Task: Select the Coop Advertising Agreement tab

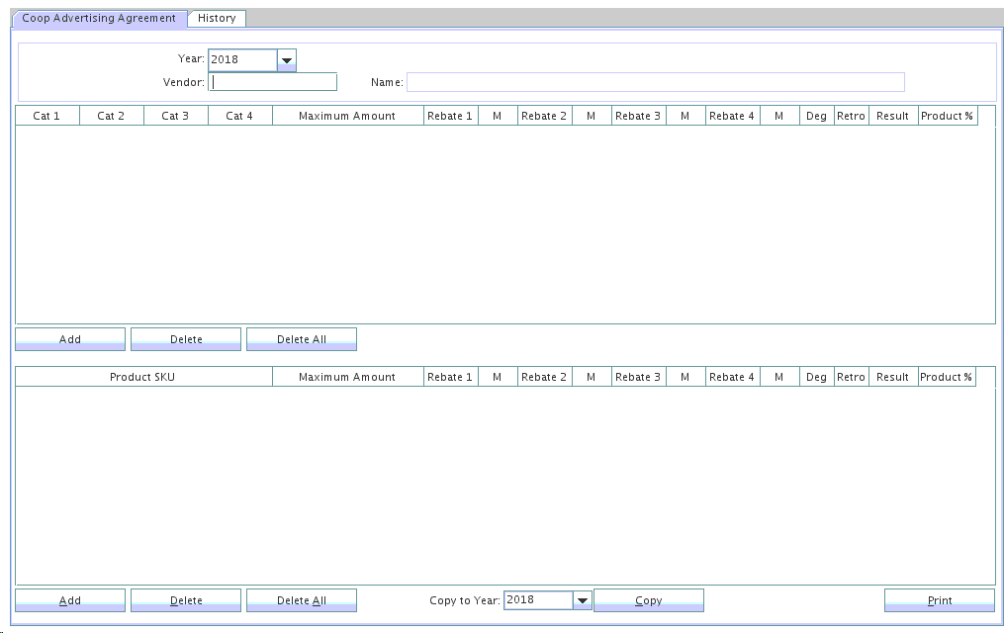Action: [x=99, y=18]
